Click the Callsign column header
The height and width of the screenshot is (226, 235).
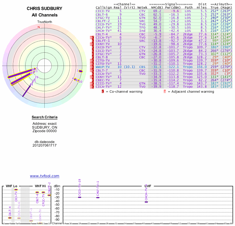coord(104,7)
